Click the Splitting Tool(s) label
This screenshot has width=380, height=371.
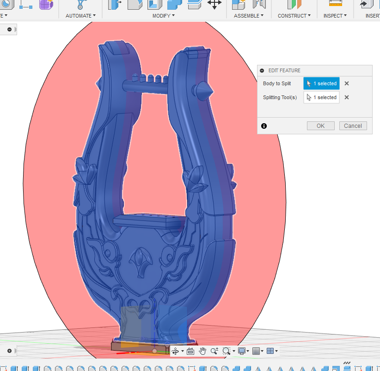coord(280,97)
